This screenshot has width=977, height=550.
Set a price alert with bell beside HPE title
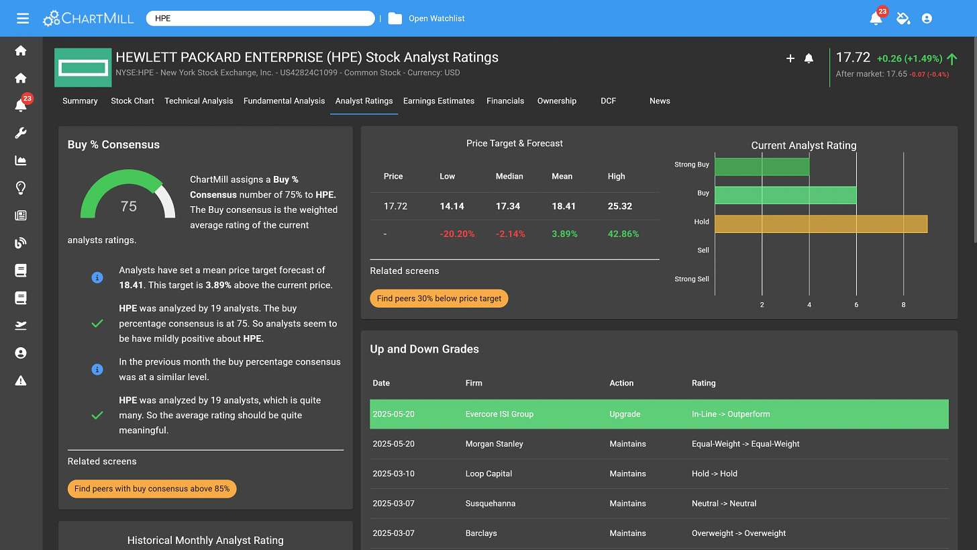(809, 58)
